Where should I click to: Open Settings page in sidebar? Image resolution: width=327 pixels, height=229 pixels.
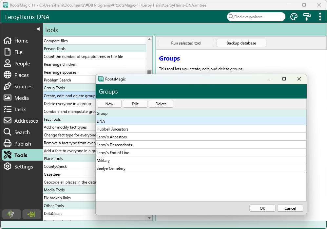22,167
